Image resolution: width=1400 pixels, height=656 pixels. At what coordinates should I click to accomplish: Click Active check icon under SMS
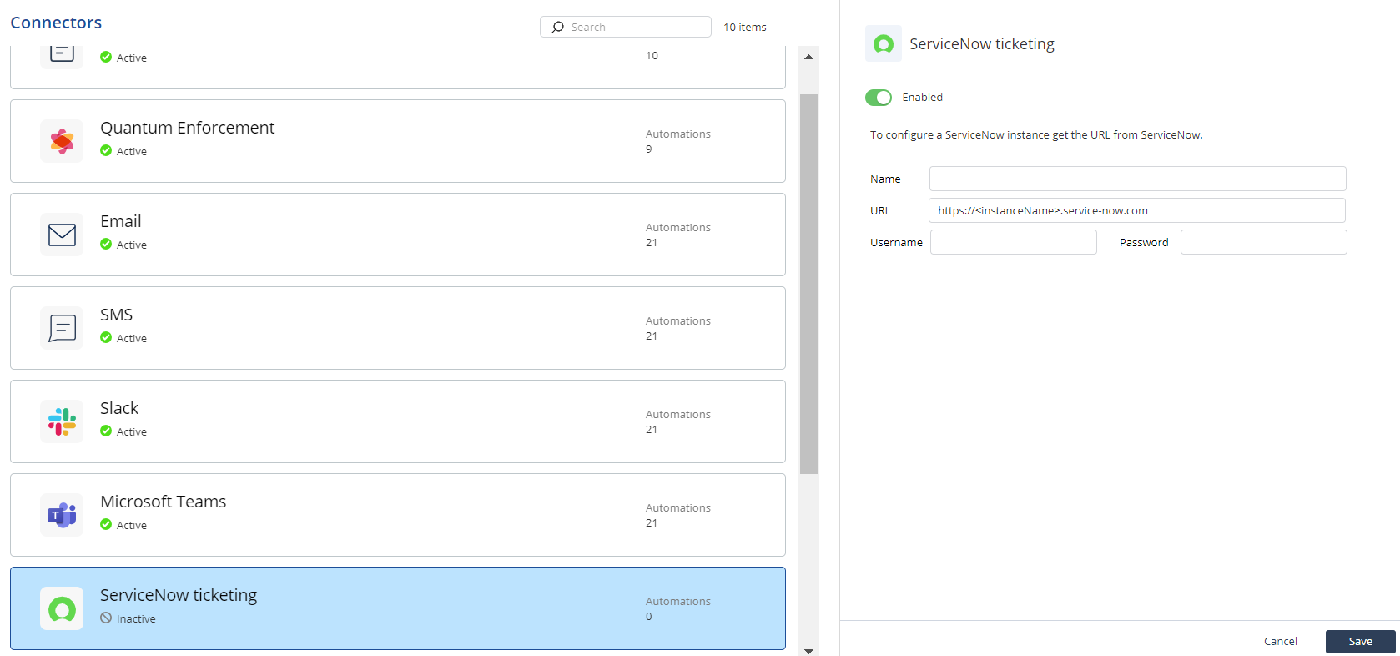[x=106, y=337]
